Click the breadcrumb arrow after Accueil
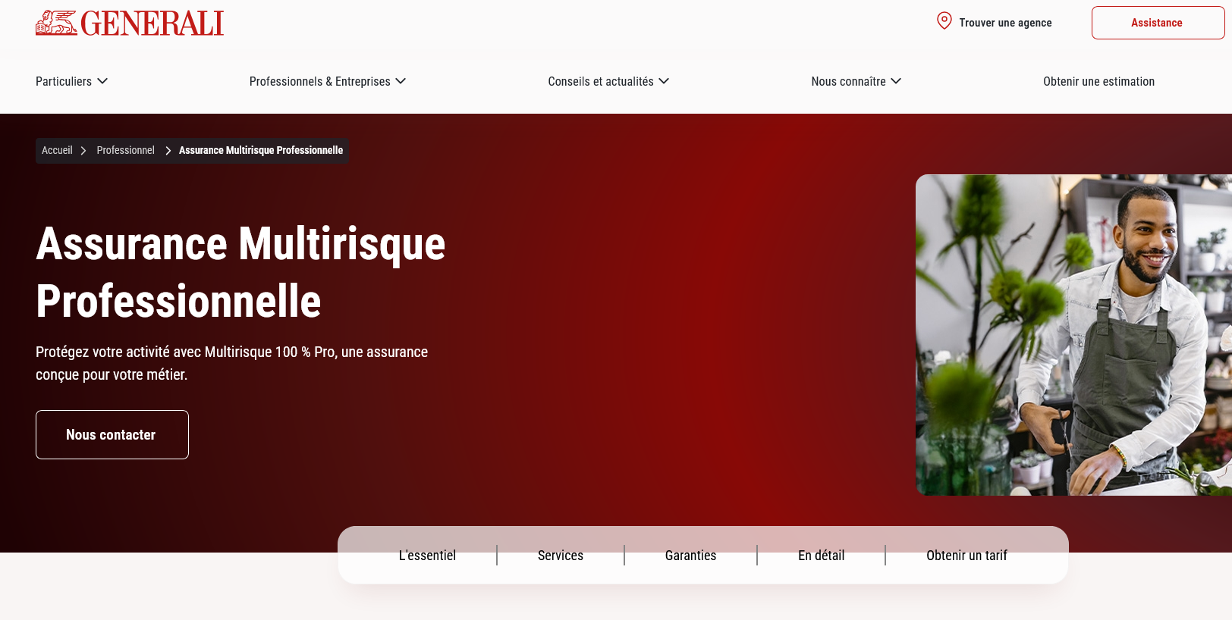1232x620 pixels. tap(83, 151)
